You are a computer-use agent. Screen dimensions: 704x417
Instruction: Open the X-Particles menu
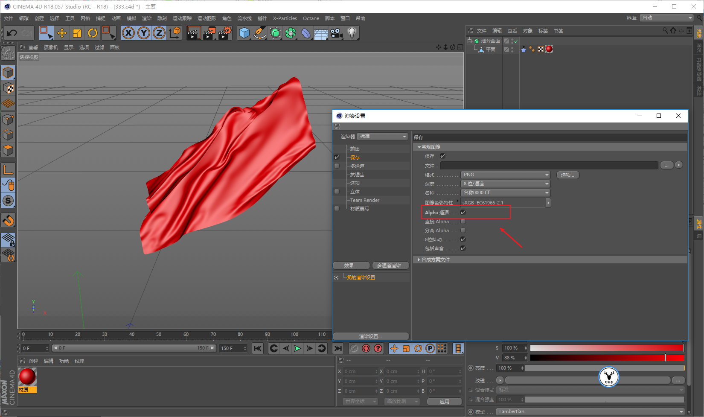pos(285,18)
